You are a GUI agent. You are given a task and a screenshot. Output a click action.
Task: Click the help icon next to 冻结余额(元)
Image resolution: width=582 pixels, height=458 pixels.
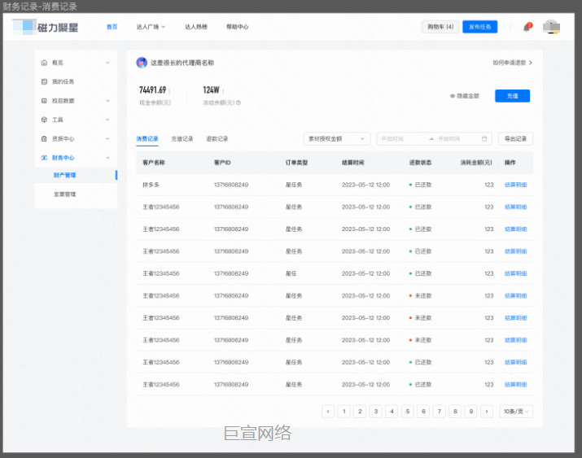238,103
